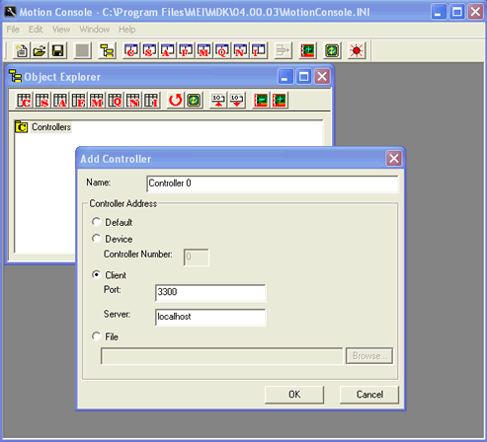
Task: Select the Controllers tree node
Action: [x=51, y=127]
